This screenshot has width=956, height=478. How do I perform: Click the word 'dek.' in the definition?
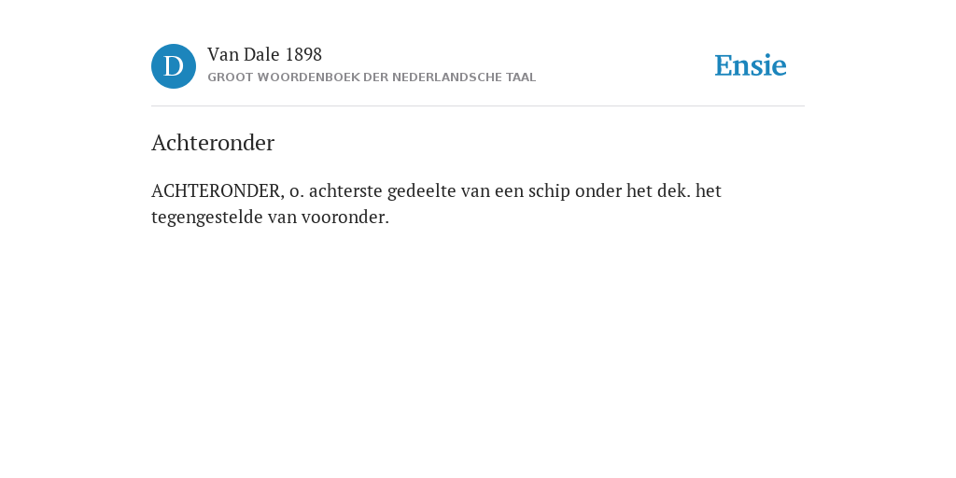(674, 191)
